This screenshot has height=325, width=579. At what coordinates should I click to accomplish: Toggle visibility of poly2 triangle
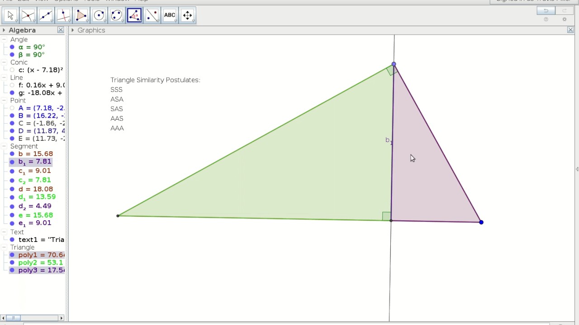[x=12, y=263]
